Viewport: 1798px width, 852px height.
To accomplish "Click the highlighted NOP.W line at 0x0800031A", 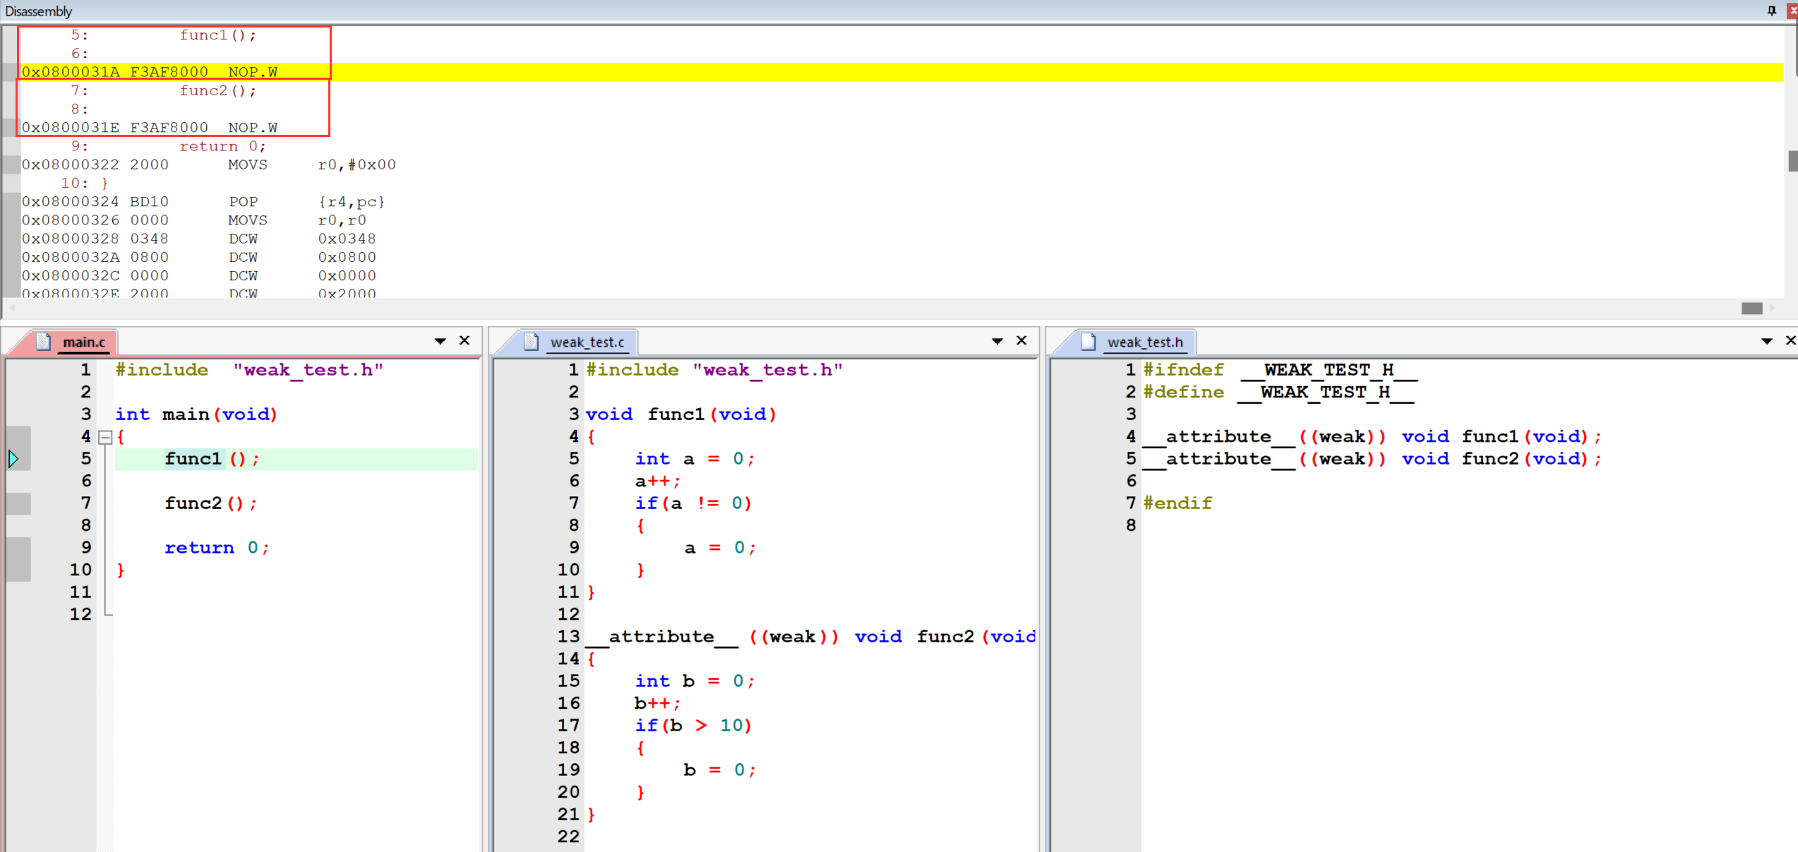I will [254, 72].
